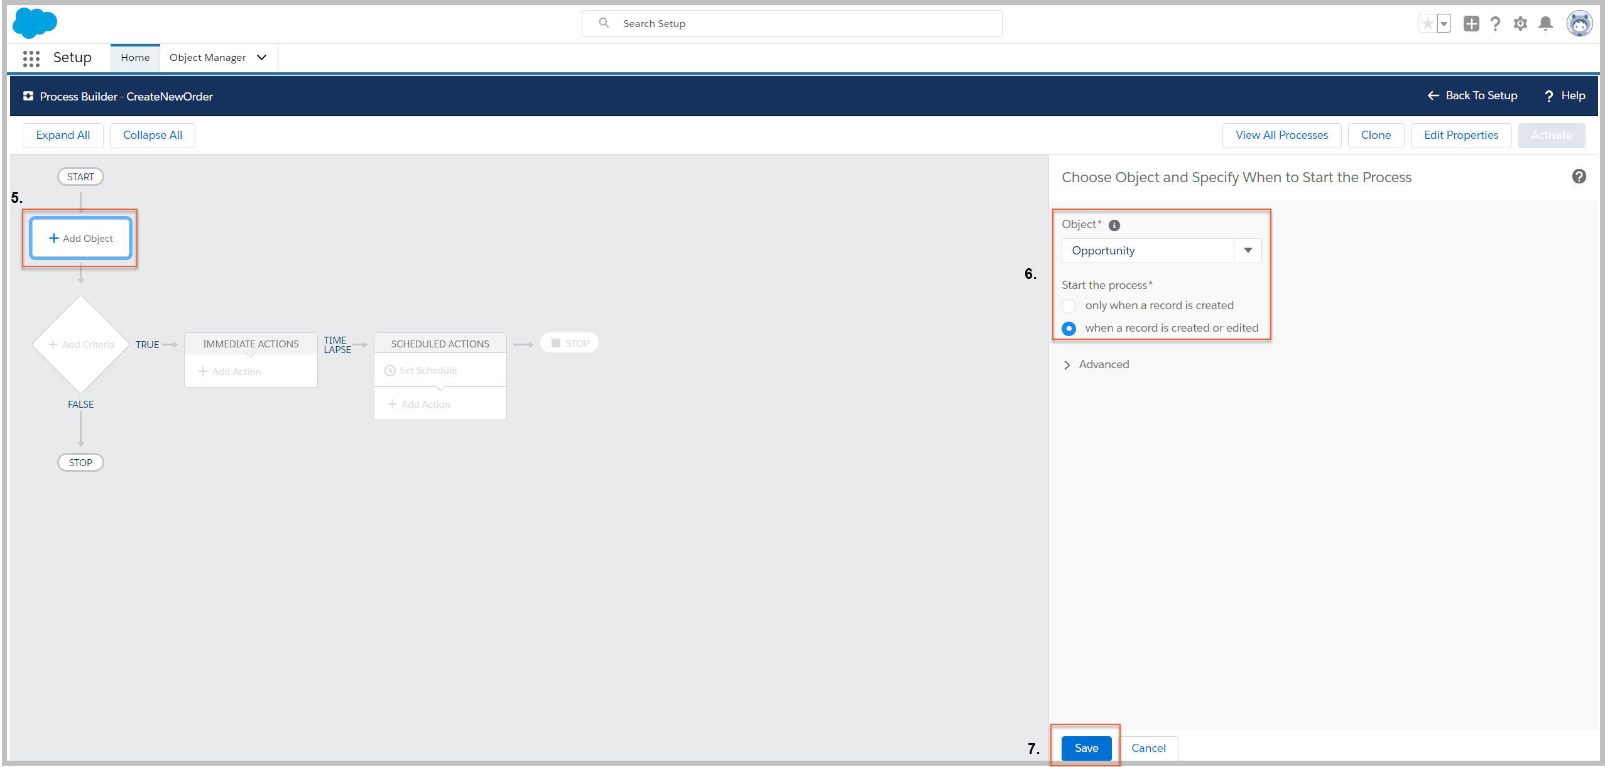This screenshot has width=1605, height=767.
Task: Open the setup gear icon
Action: tap(1520, 24)
